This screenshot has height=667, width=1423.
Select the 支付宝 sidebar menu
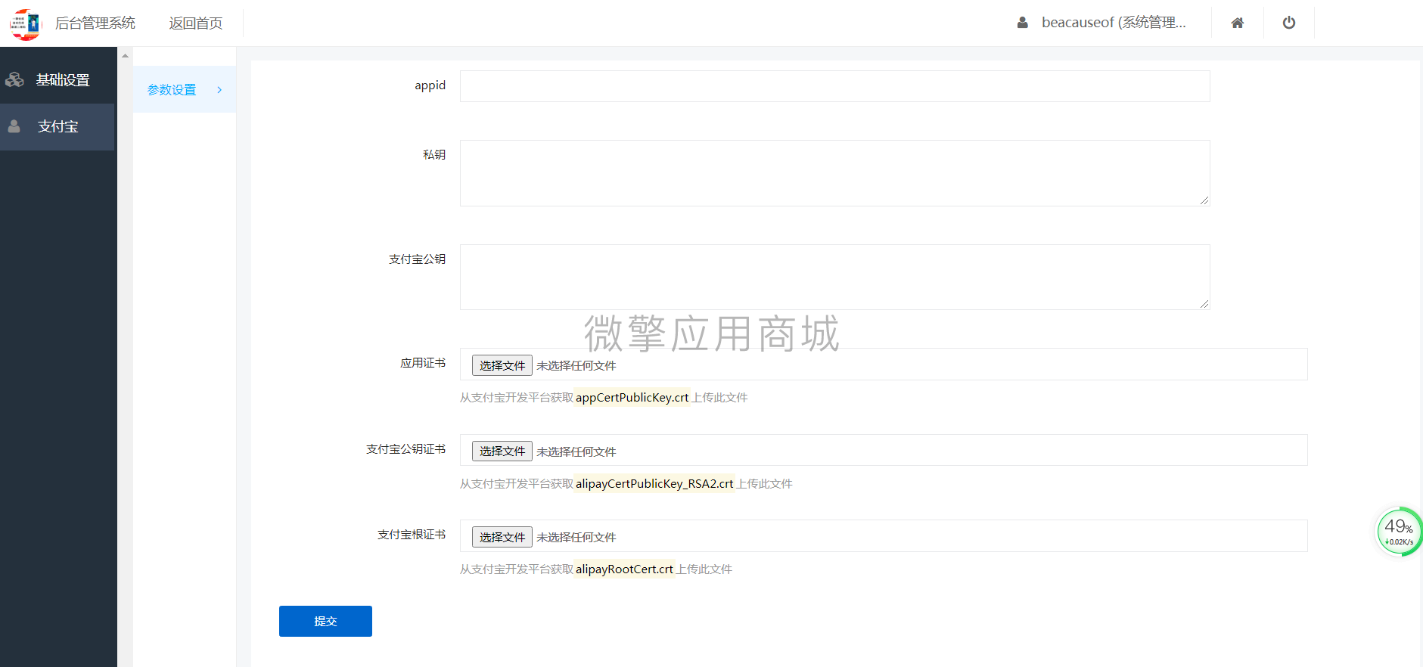(57, 127)
